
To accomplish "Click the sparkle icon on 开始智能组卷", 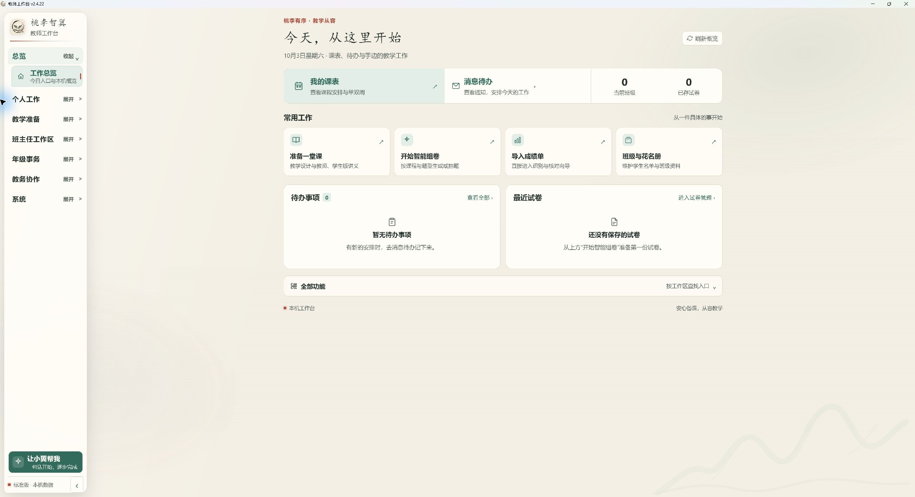I will (407, 140).
